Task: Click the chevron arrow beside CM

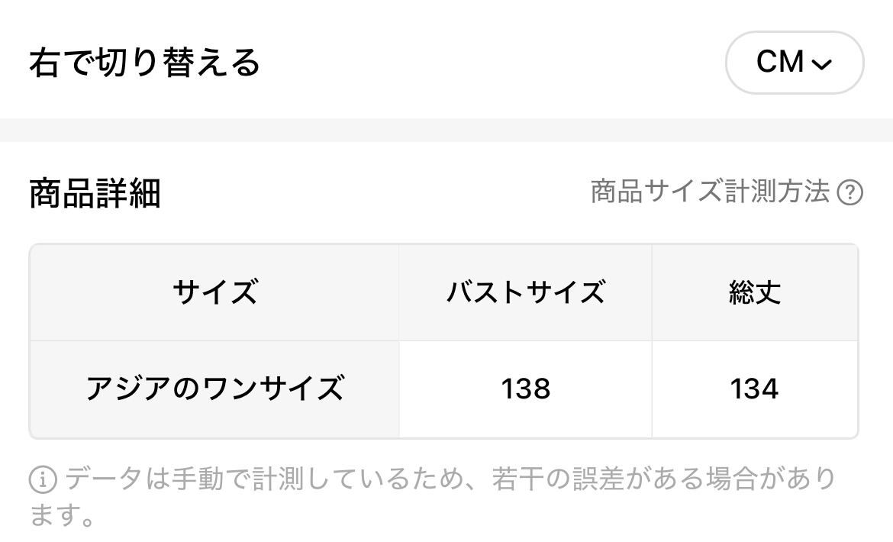Action: (821, 65)
